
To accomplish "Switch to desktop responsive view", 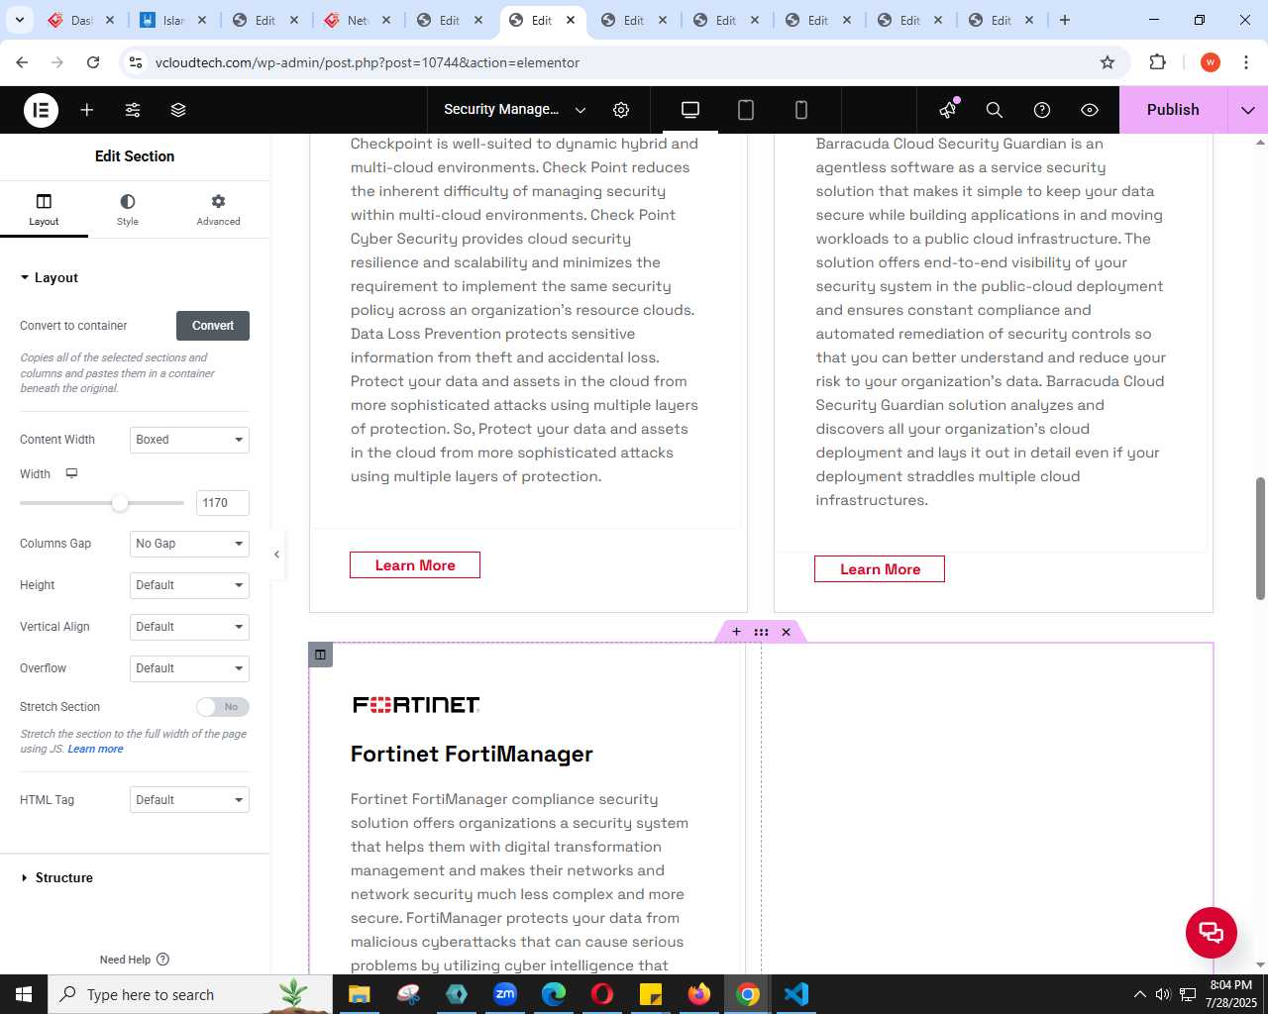I will (x=690, y=110).
